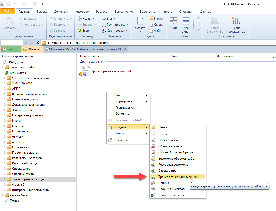
Task: Choose Сводный сметный расчет in submenu
Action: pos(177,152)
